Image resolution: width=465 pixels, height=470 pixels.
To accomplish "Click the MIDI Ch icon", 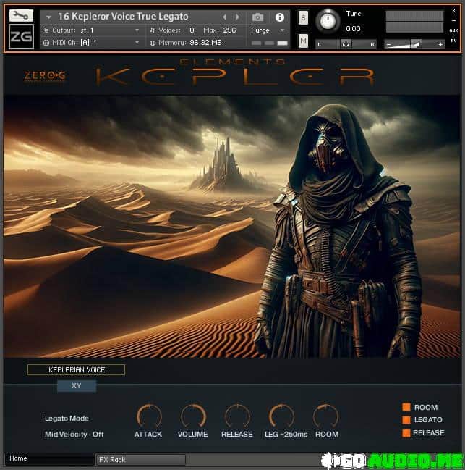I will [x=46, y=43].
